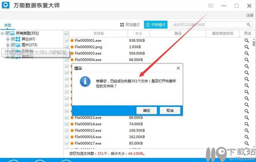Click the 44.33MB total size text
Viewport: 256px width, 162px height.
click(135, 153)
